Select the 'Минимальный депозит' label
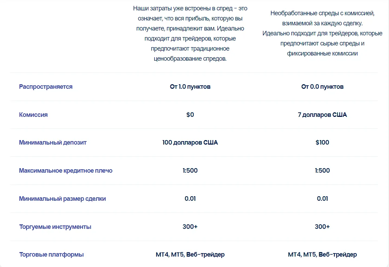This screenshot has width=389, height=267. pos(53,143)
